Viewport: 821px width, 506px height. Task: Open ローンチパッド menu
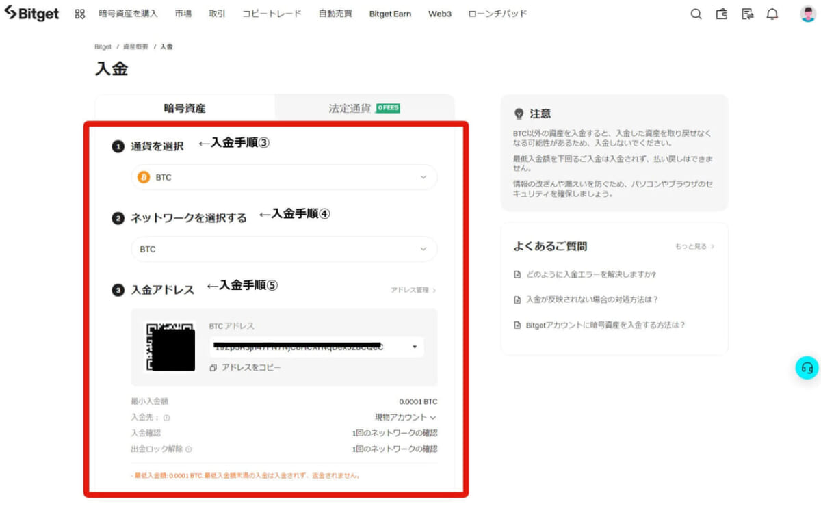tap(497, 14)
